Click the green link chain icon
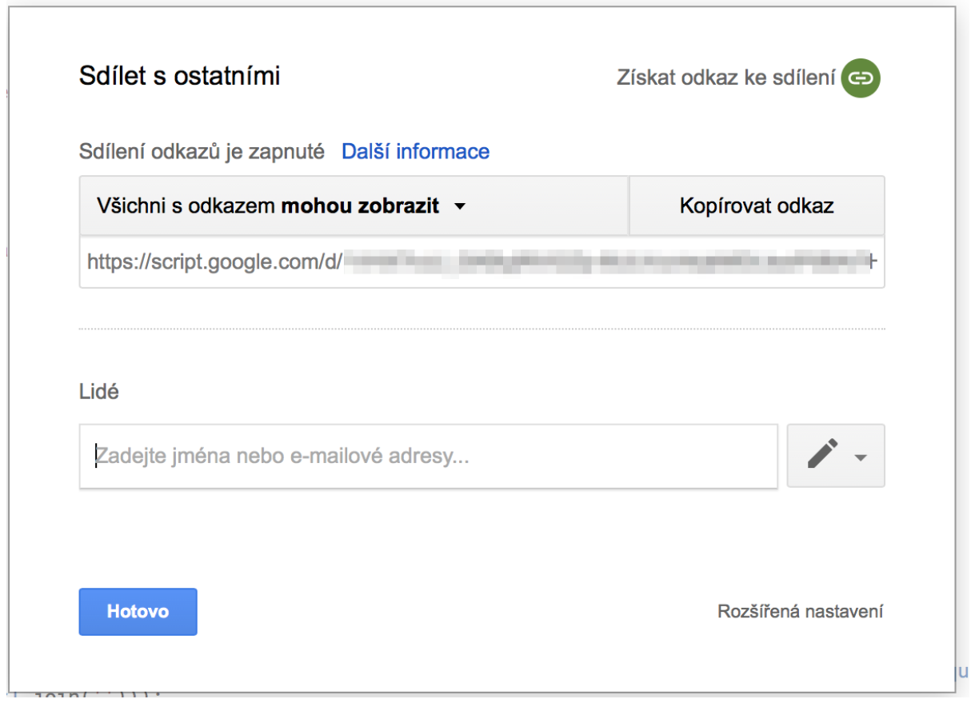The width and height of the screenshot is (971, 707). [x=860, y=78]
